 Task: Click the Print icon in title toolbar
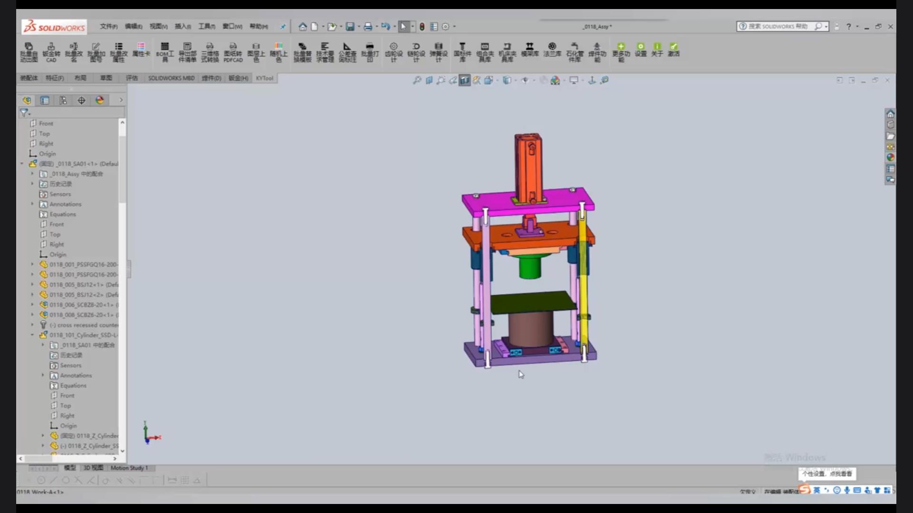click(368, 27)
